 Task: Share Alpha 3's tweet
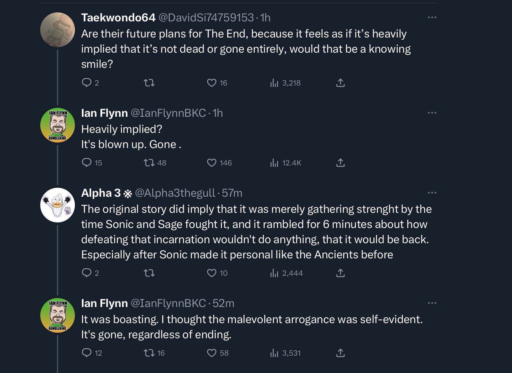tap(340, 273)
